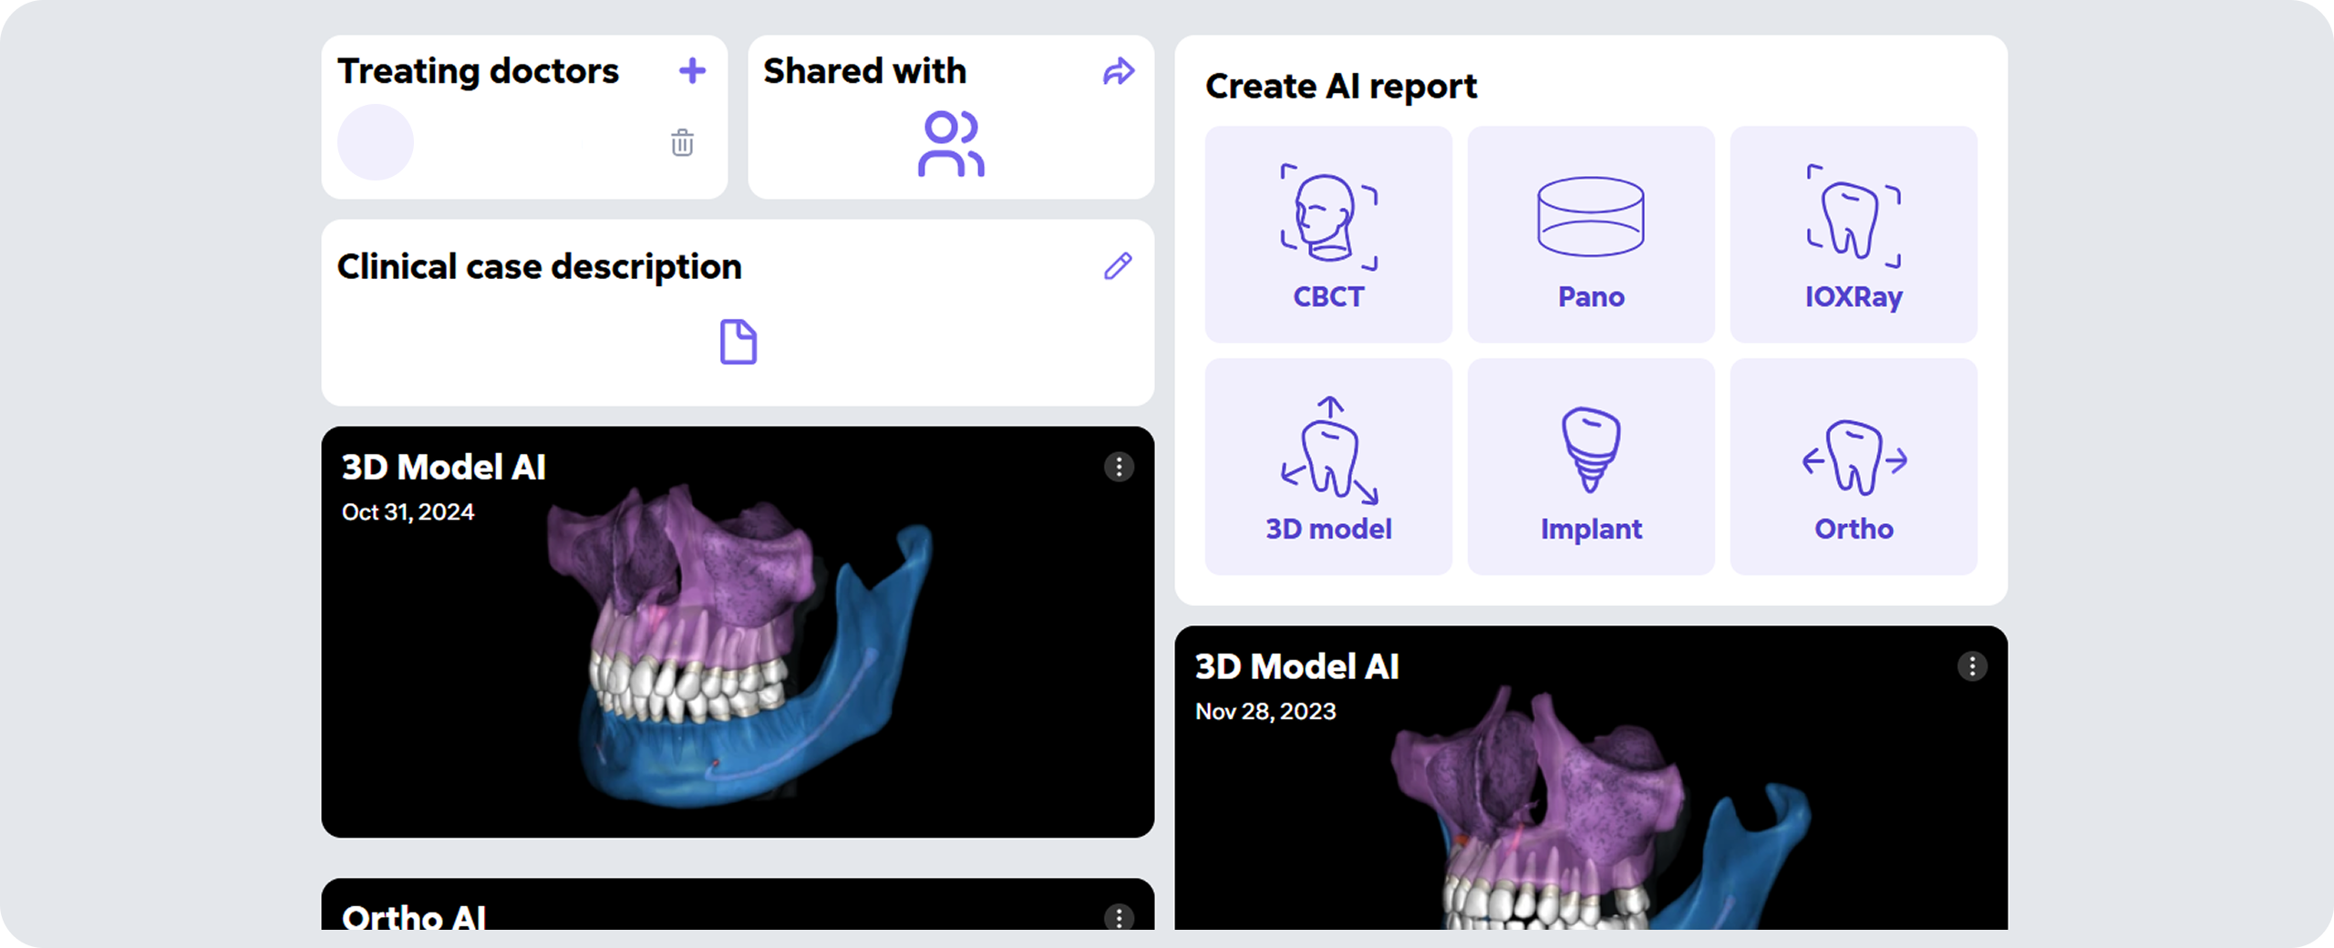The image size is (2334, 948).
Task: Click the treating doctor avatar circle
Action: pyautogui.click(x=376, y=143)
